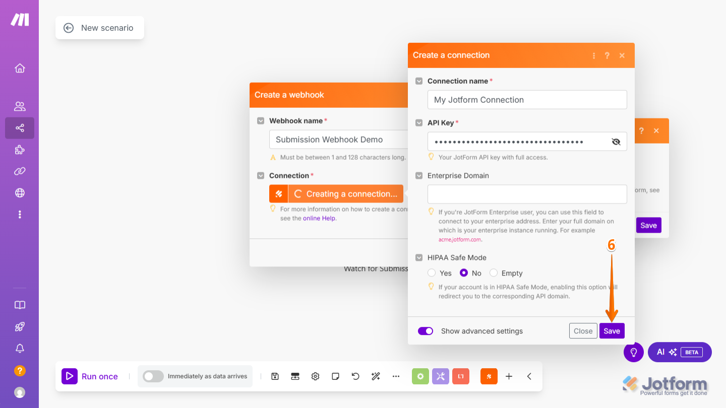
Task: Add a note using sticky note icon
Action: pyautogui.click(x=335, y=376)
